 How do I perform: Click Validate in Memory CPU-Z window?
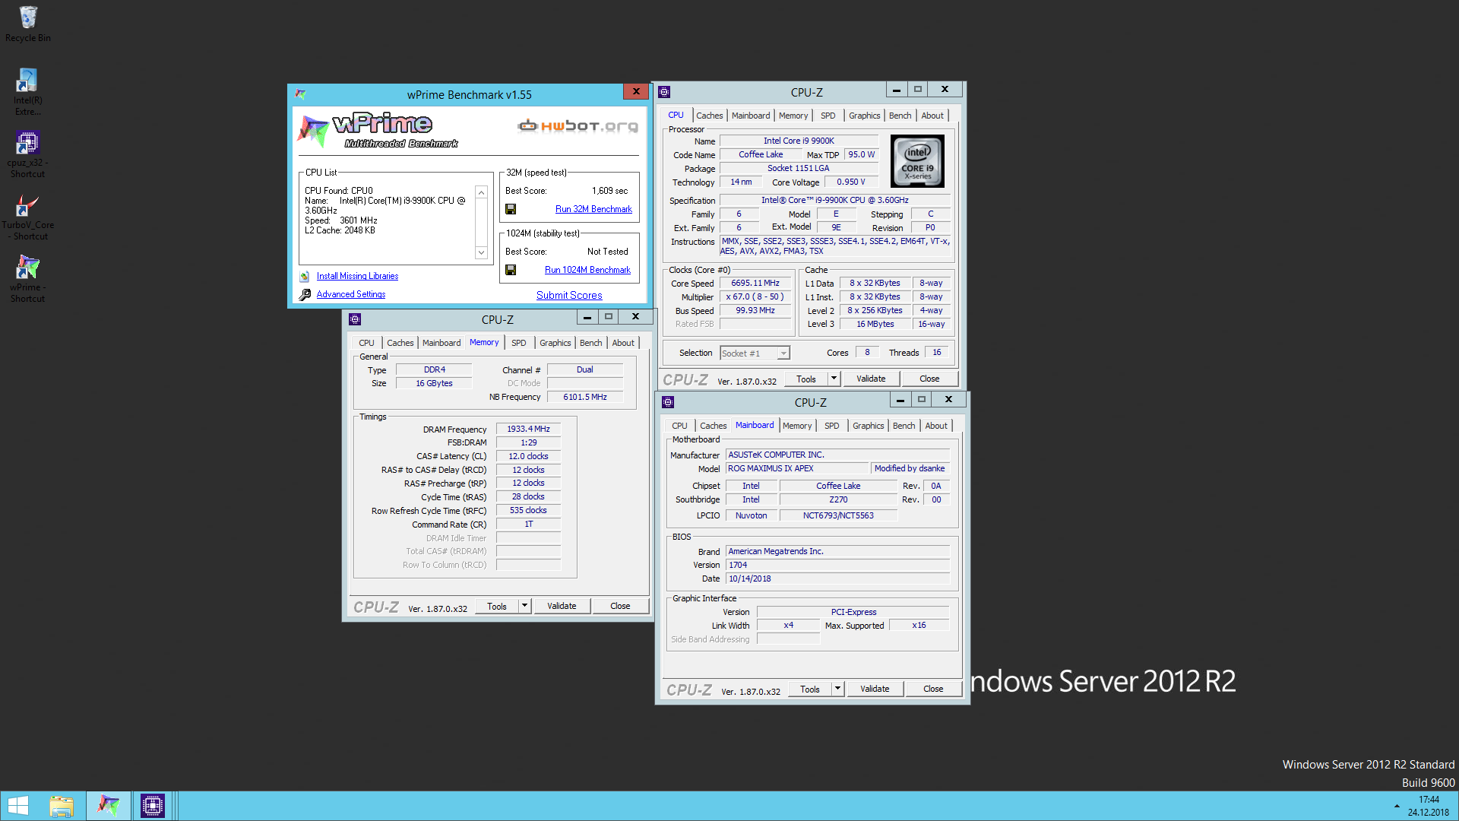pos(562,606)
